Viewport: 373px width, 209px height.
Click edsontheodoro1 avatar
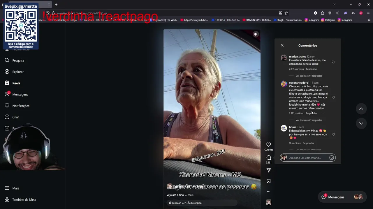tap(284, 84)
